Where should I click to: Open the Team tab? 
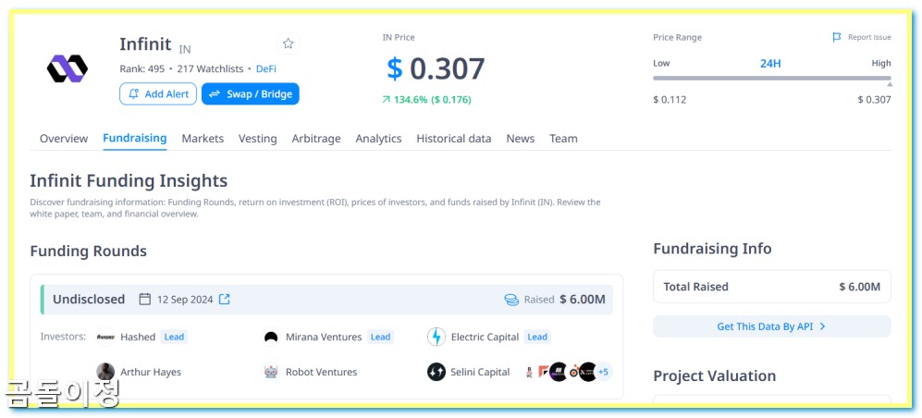tap(563, 139)
